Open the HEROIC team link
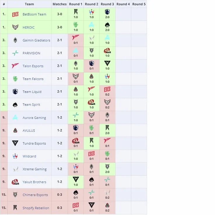 point(29,27)
